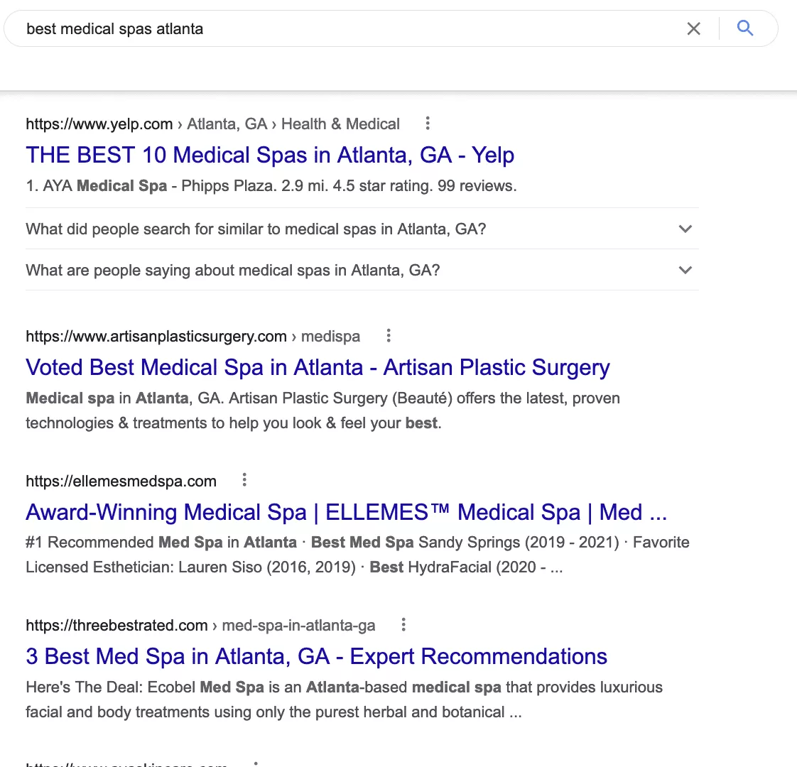Click the 'med-spa-in-atlanta-ga' breadcrumb link
Viewport: 797px width, 767px height.
click(x=298, y=624)
